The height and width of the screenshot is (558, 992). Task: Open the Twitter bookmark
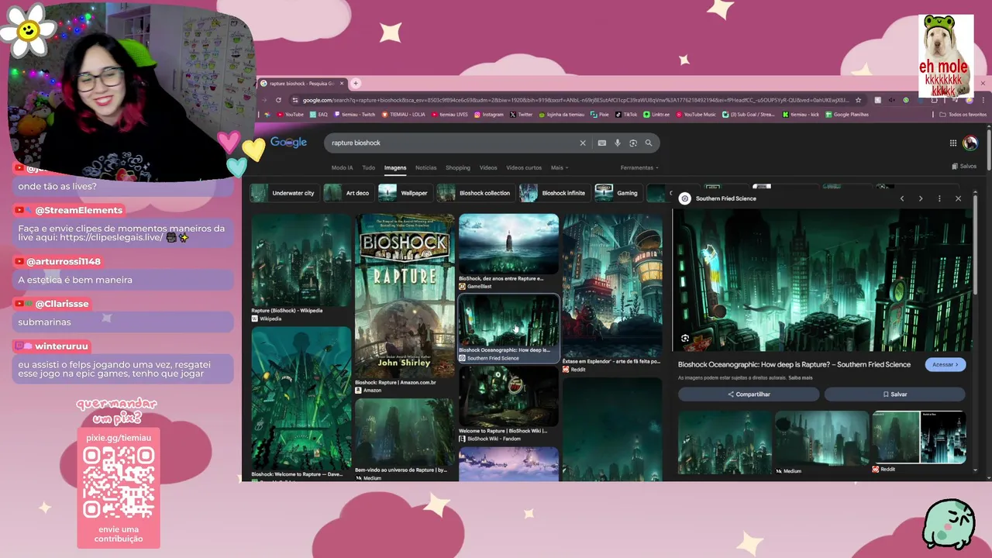click(521, 115)
